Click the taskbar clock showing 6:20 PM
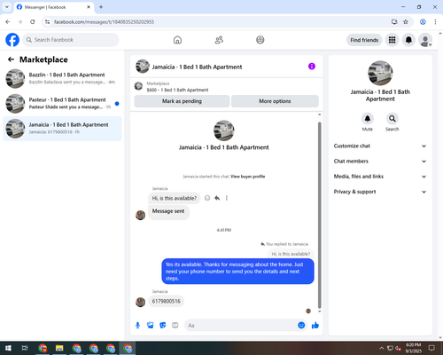Image resolution: width=443 pixels, height=355 pixels. pos(413,348)
